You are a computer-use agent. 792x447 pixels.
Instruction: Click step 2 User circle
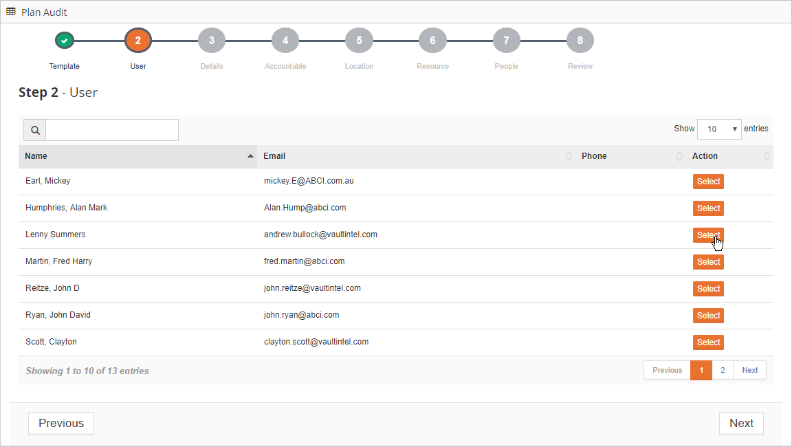coord(138,41)
